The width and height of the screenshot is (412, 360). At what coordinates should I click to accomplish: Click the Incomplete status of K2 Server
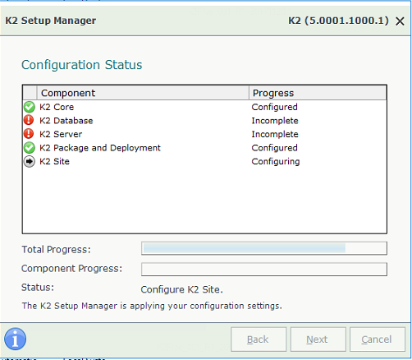tap(275, 134)
